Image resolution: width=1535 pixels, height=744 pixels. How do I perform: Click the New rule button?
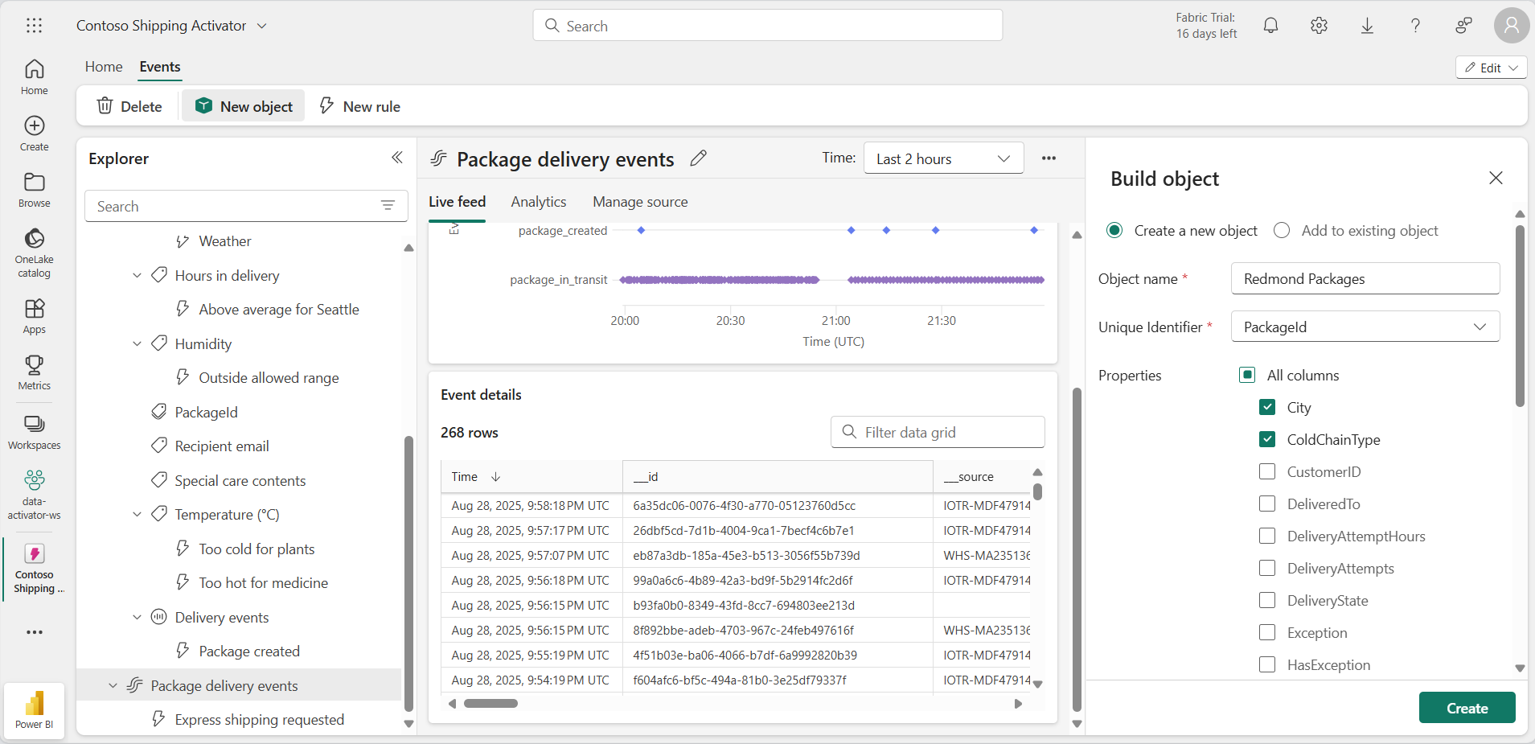click(x=359, y=106)
